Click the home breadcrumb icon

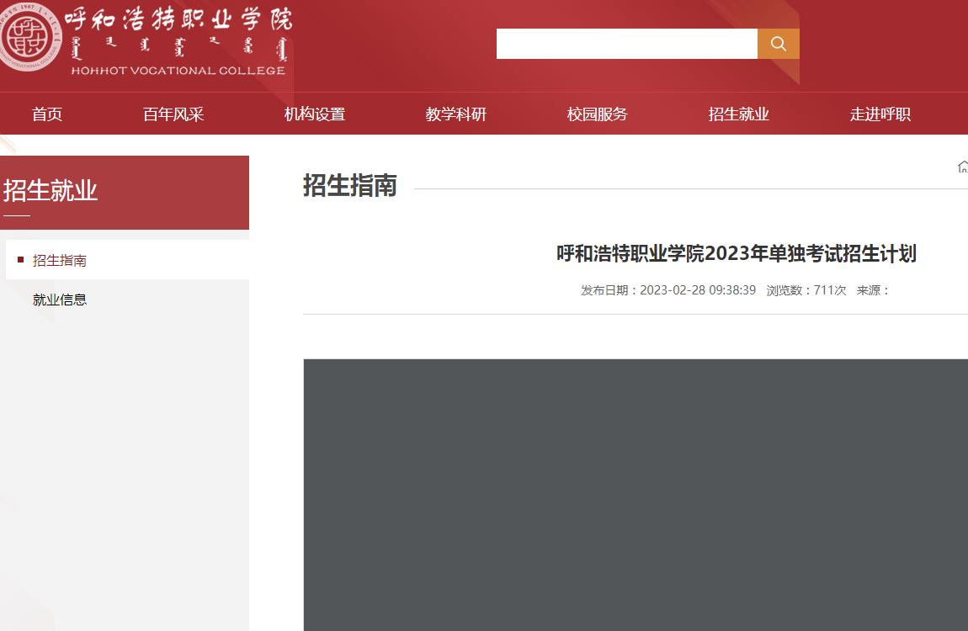(962, 167)
